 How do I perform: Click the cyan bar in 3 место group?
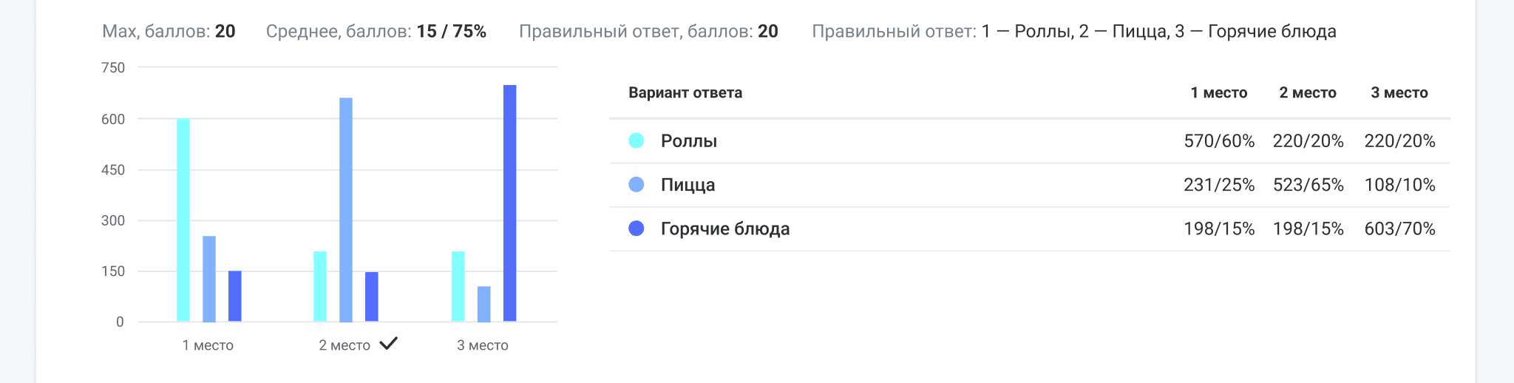point(458,287)
